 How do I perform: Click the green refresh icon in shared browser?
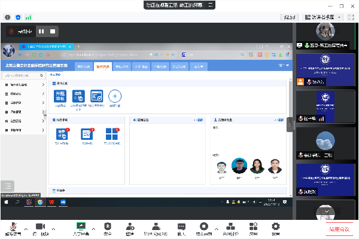click(x=34, y=54)
